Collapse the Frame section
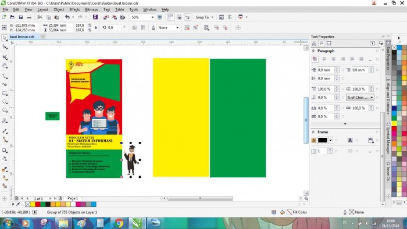The image size is (407, 229). click(x=313, y=132)
